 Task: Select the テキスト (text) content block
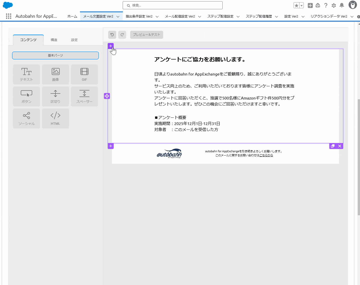tap(26, 74)
